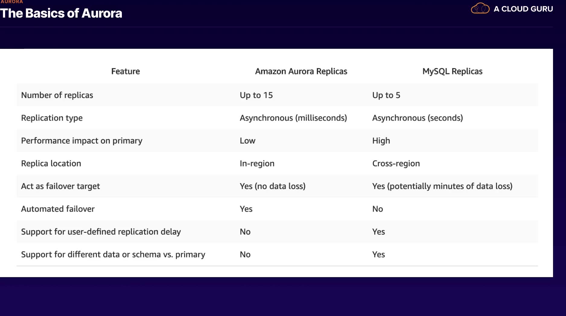Select the "Automated failover" row label

[x=58, y=209]
